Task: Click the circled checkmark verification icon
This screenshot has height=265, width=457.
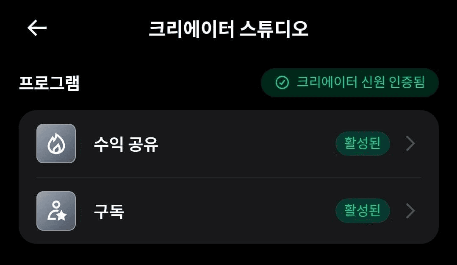Action: click(x=282, y=83)
